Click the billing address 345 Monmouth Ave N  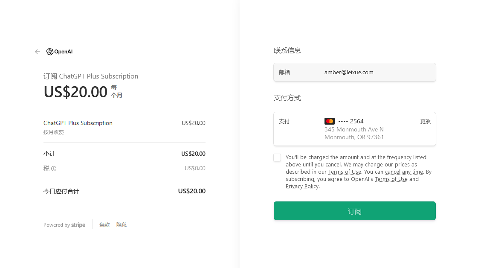click(x=354, y=129)
